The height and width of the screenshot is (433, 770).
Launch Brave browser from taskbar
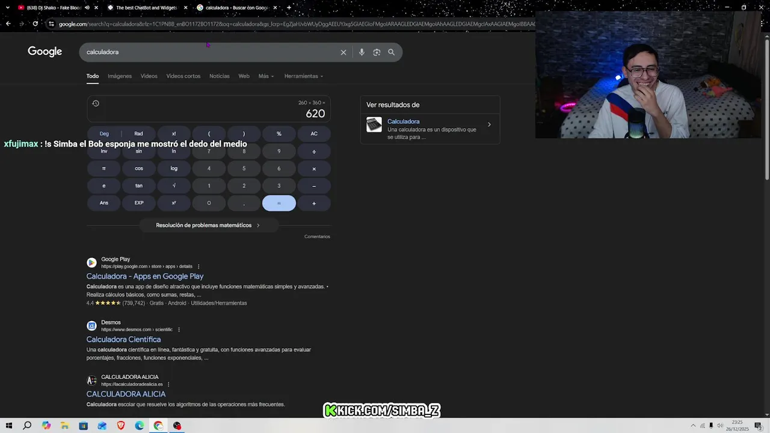(121, 426)
